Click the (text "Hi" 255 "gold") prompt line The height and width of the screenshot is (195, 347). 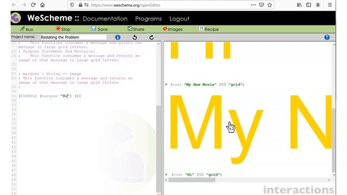(x=196, y=174)
